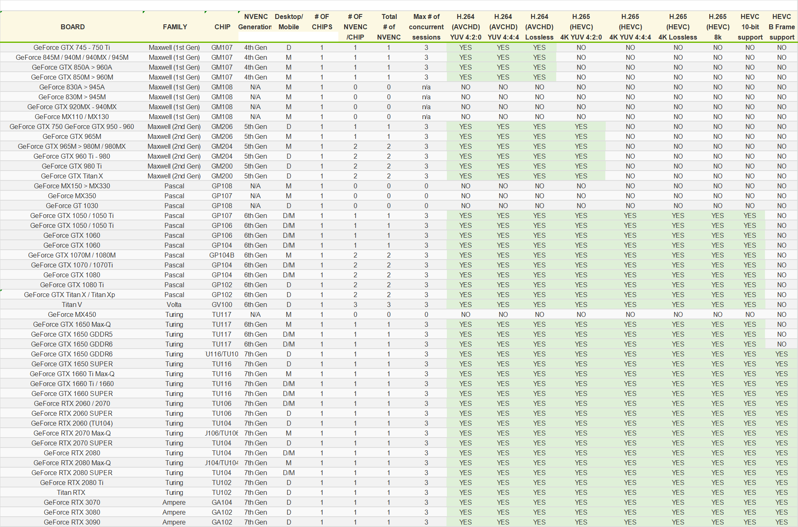
Task: Click the GeForce GTX 1650 SUPER cell
Action: (72, 364)
